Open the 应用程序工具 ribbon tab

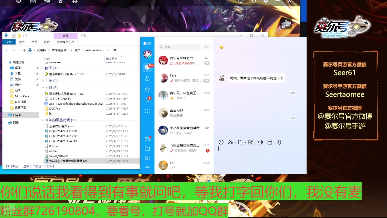(x=65, y=42)
